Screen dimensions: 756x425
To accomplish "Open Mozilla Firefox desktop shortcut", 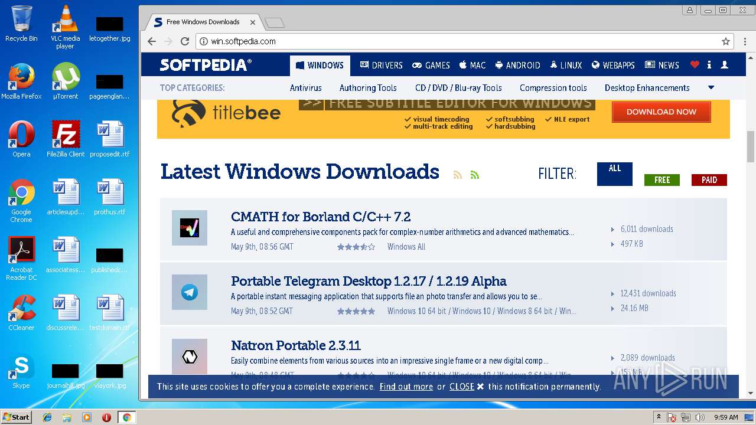I will pyautogui.click(x=21, y=81).
